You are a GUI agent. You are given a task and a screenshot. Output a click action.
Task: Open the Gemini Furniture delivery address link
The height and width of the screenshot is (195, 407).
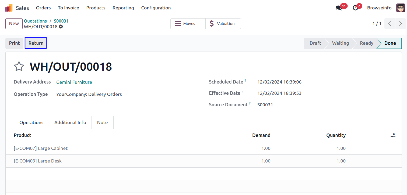[x=74, y=82]
